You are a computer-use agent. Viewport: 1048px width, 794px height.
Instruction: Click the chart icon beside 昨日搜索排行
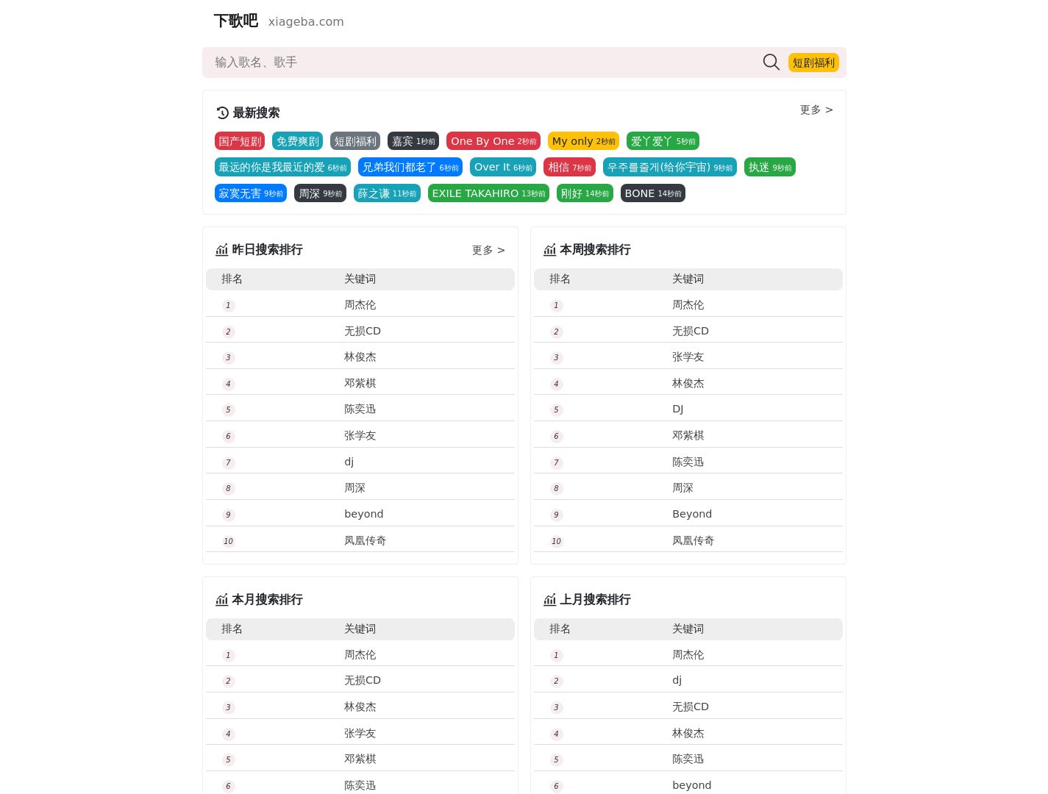(221, 250)
